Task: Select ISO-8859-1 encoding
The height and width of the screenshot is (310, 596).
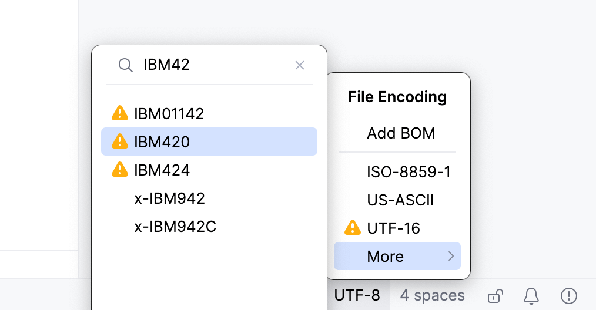Action: (x=409, y=172)
